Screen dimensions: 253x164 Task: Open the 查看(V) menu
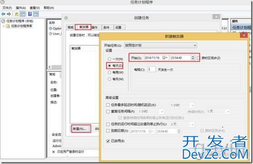(35, 8)
